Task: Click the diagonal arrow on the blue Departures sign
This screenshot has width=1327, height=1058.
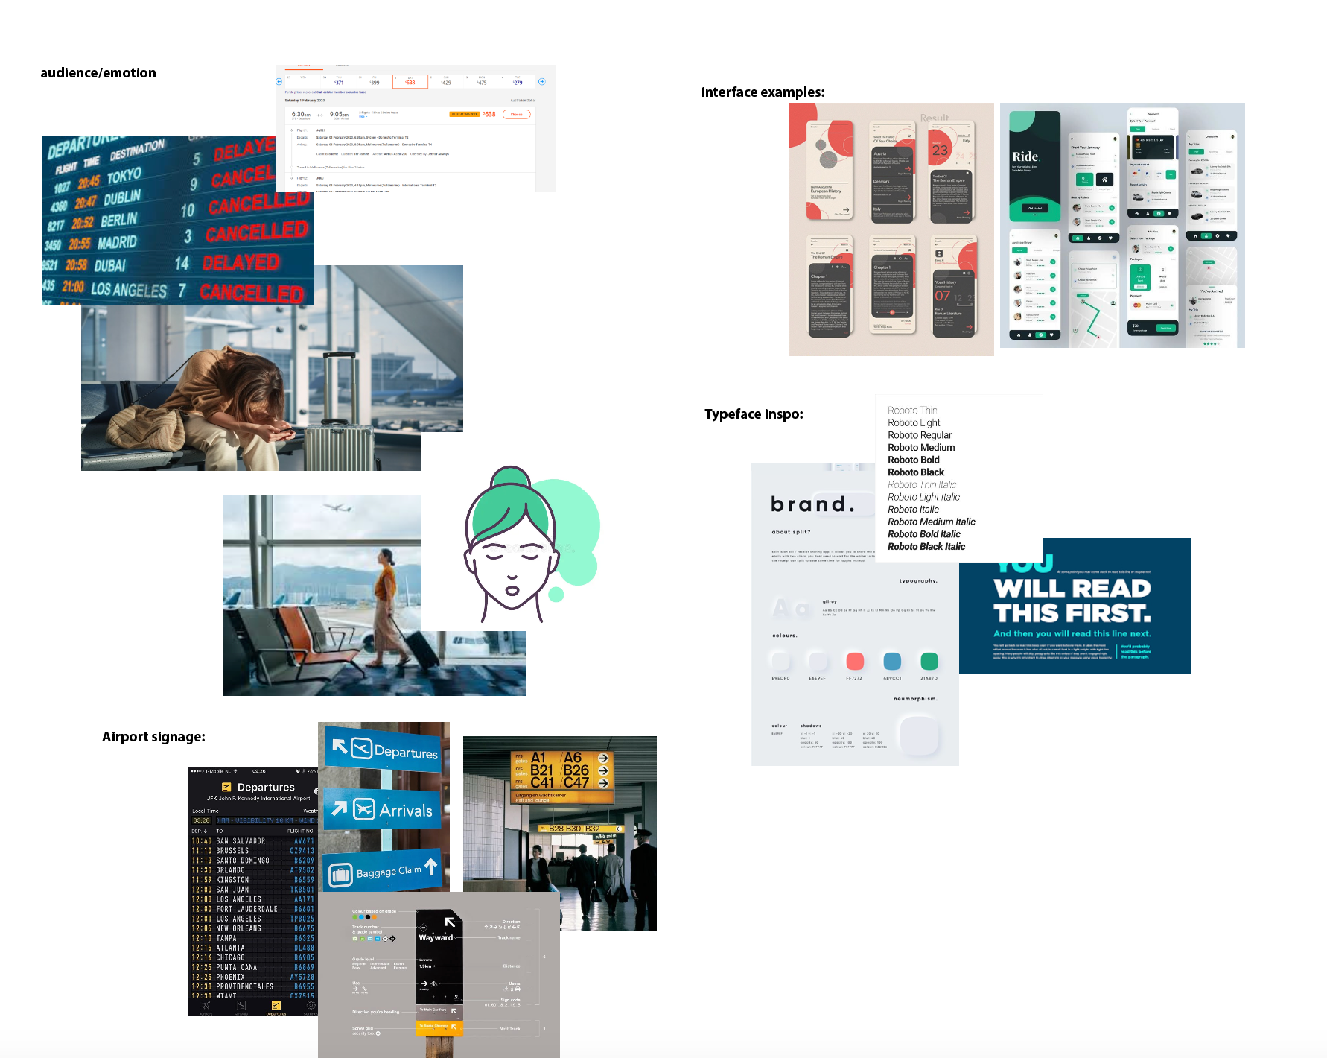Action: pos(340,746)
